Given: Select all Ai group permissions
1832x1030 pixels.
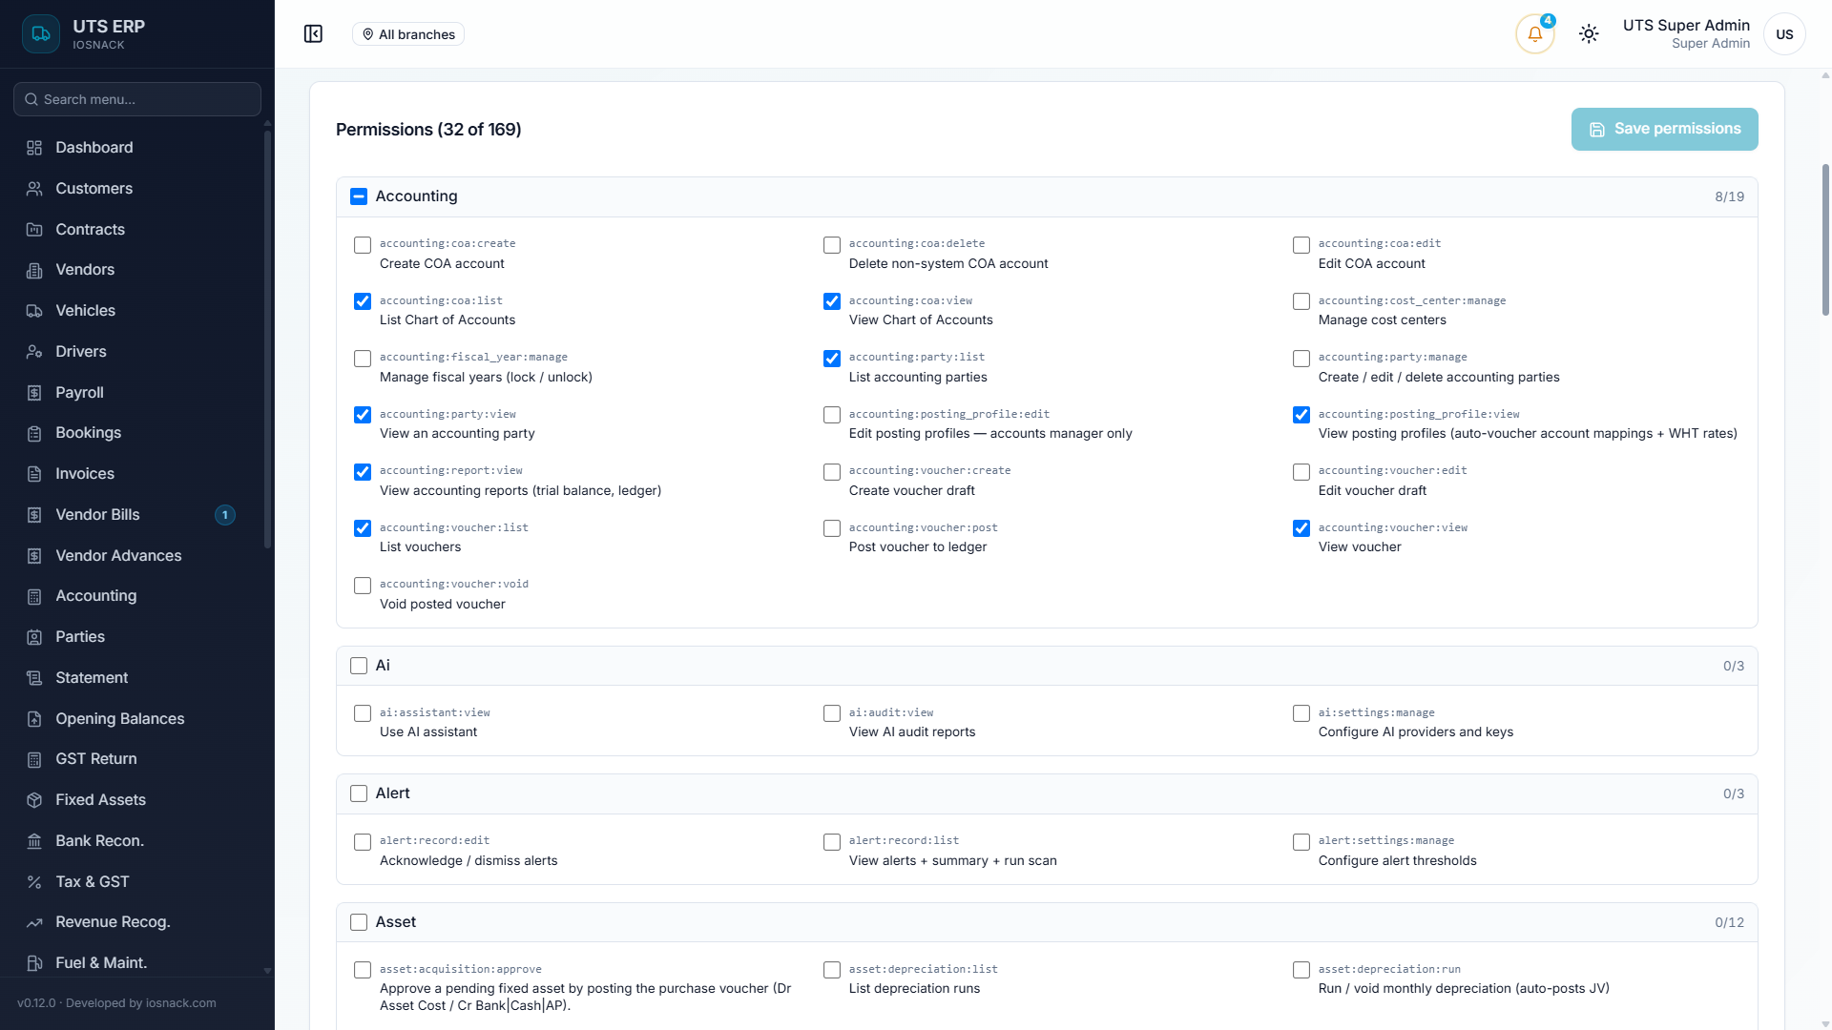Looking at the screenshot, I should tap(359, 666).
